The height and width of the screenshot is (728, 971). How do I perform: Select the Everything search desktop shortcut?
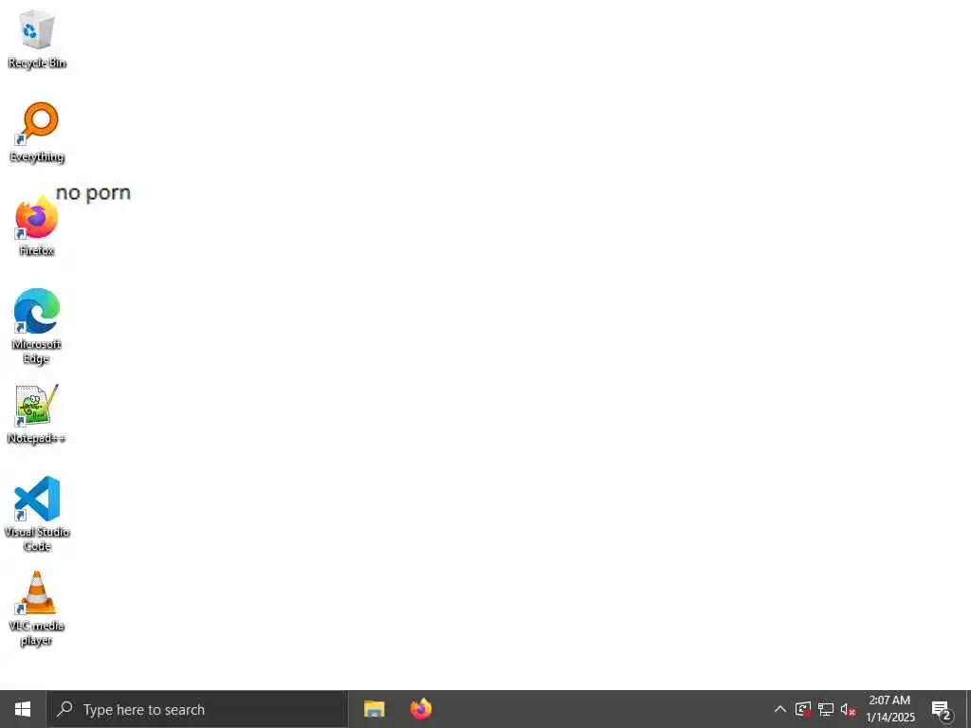click(x=37, y=133)
